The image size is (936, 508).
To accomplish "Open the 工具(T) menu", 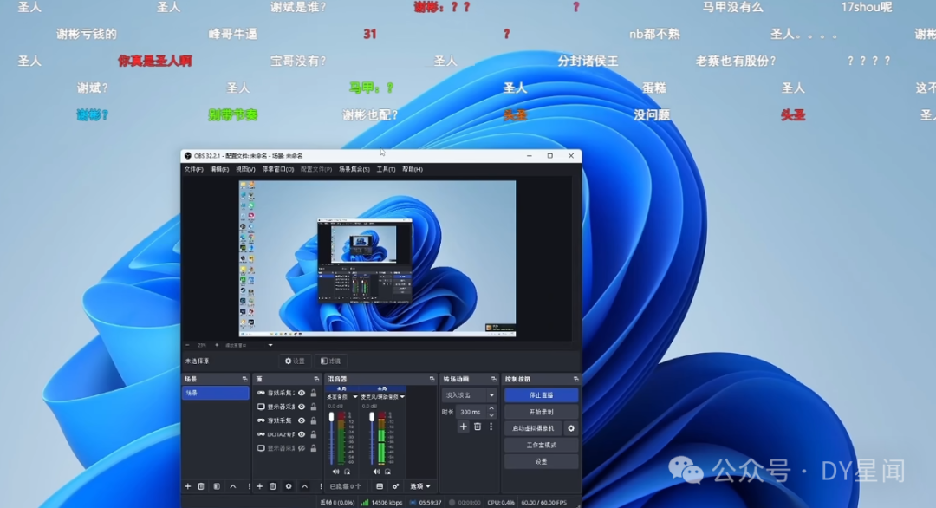I will [x=386, y=170].
